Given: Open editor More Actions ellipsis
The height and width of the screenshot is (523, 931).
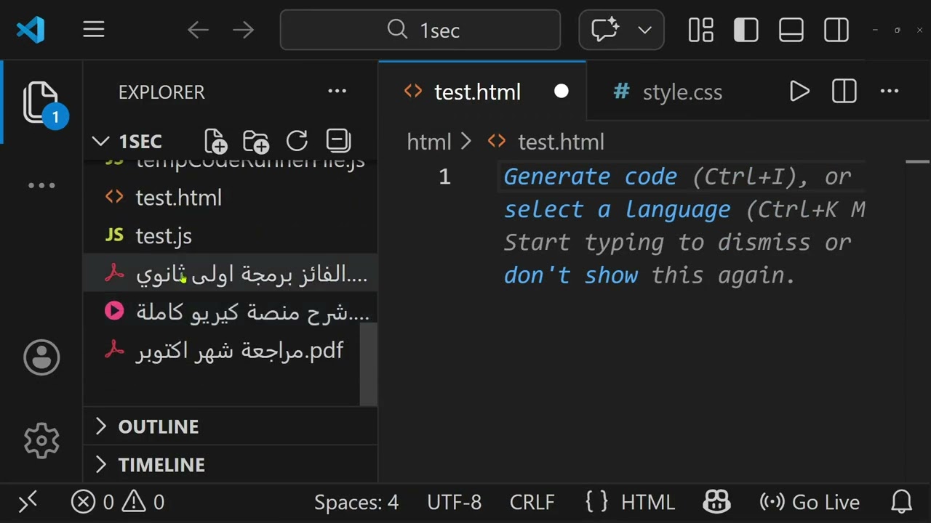Looking at the screenshot, I should coord(890,92).
